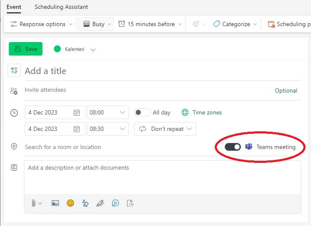Image resolution: width=311 pixels, height=226 pixels.
Task: Insert a picture using the image icon
Action: [55, 203]
